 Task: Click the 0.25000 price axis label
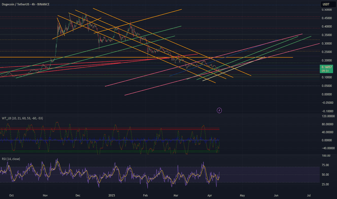327,52
